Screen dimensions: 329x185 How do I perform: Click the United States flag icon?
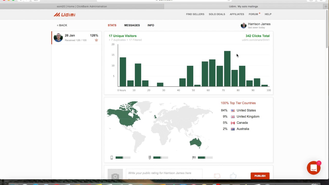pyautogui.click(x=233, y=110)
